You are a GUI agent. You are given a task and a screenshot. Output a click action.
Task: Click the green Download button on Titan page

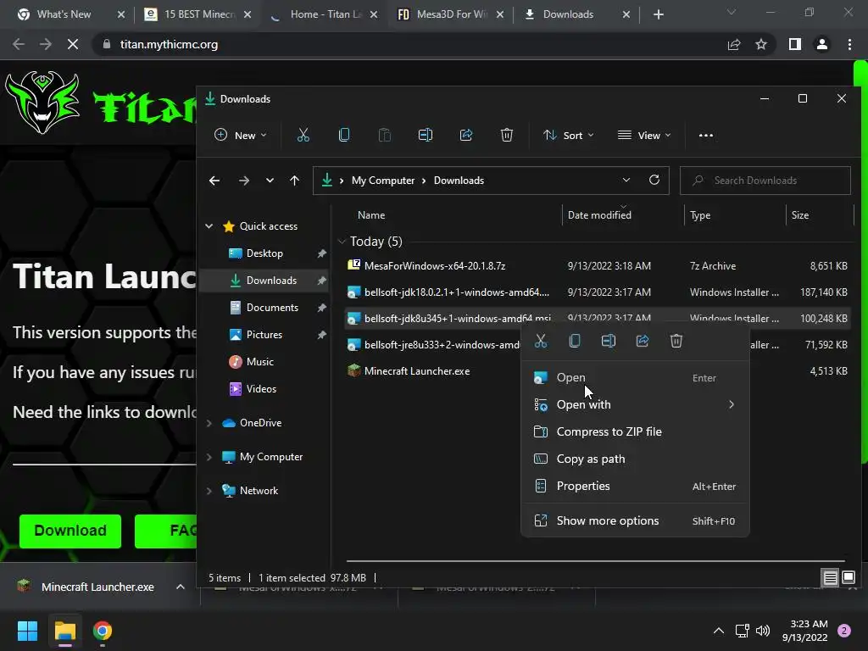tap(70, 531)
